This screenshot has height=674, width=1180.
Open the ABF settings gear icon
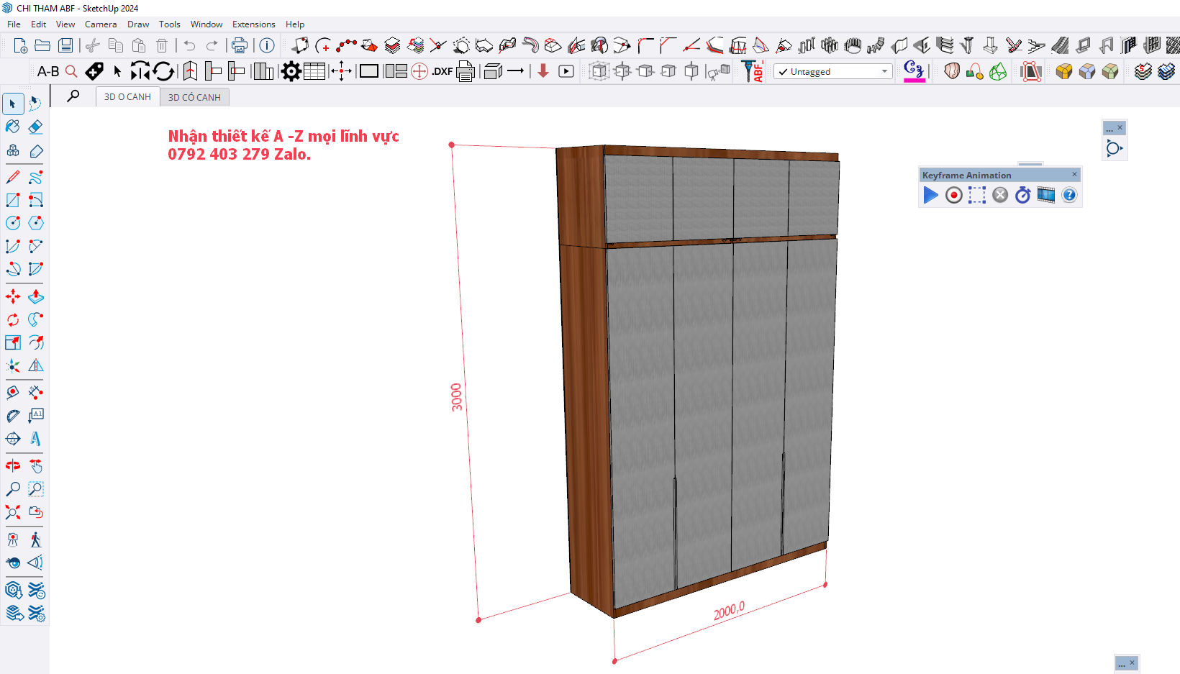coord(291,71)
